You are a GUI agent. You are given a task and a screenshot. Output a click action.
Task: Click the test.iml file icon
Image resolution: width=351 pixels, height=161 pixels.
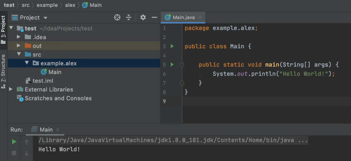click(x=28, y=81)
